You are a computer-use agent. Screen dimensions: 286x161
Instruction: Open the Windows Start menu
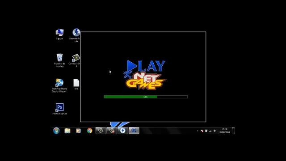coord(56,131)
